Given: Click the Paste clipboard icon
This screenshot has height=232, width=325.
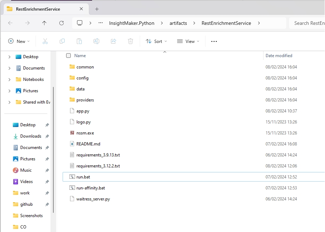Looking at the screenshot, I should (x=79, y=42).
